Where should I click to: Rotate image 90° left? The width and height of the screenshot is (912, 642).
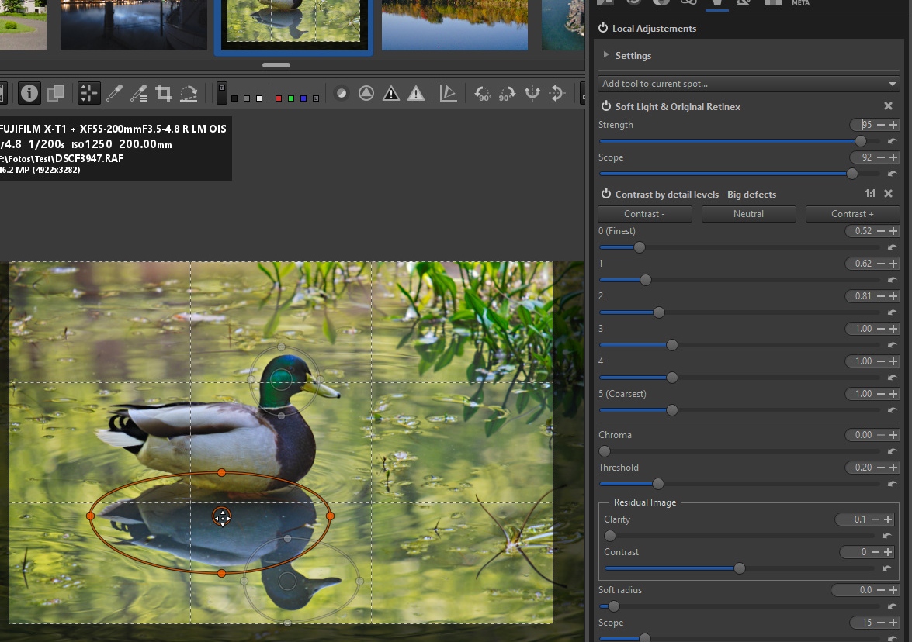[x=482, y=93]
